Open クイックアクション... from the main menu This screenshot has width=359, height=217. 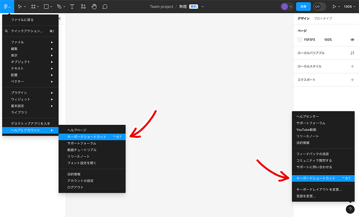pos(30,31)
